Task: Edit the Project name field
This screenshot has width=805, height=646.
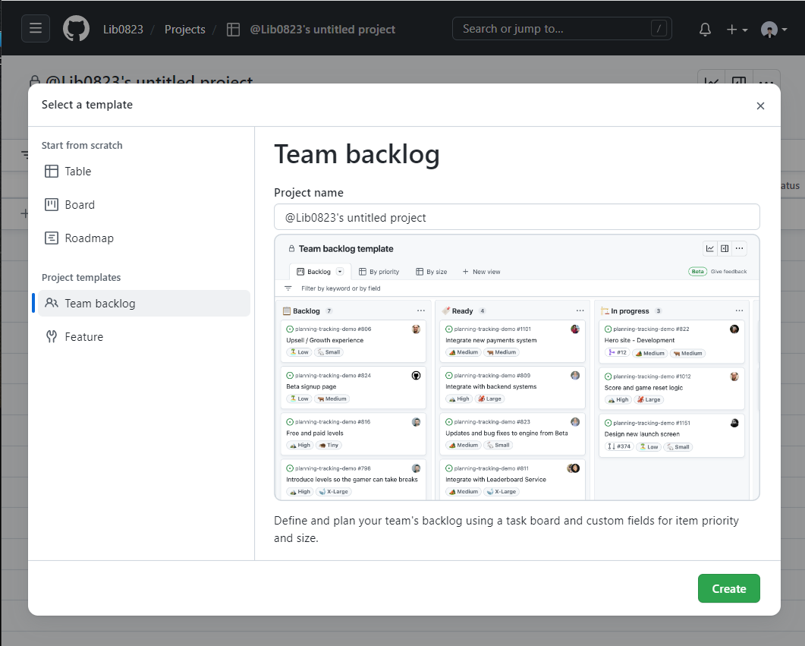Action: point(517,217)
